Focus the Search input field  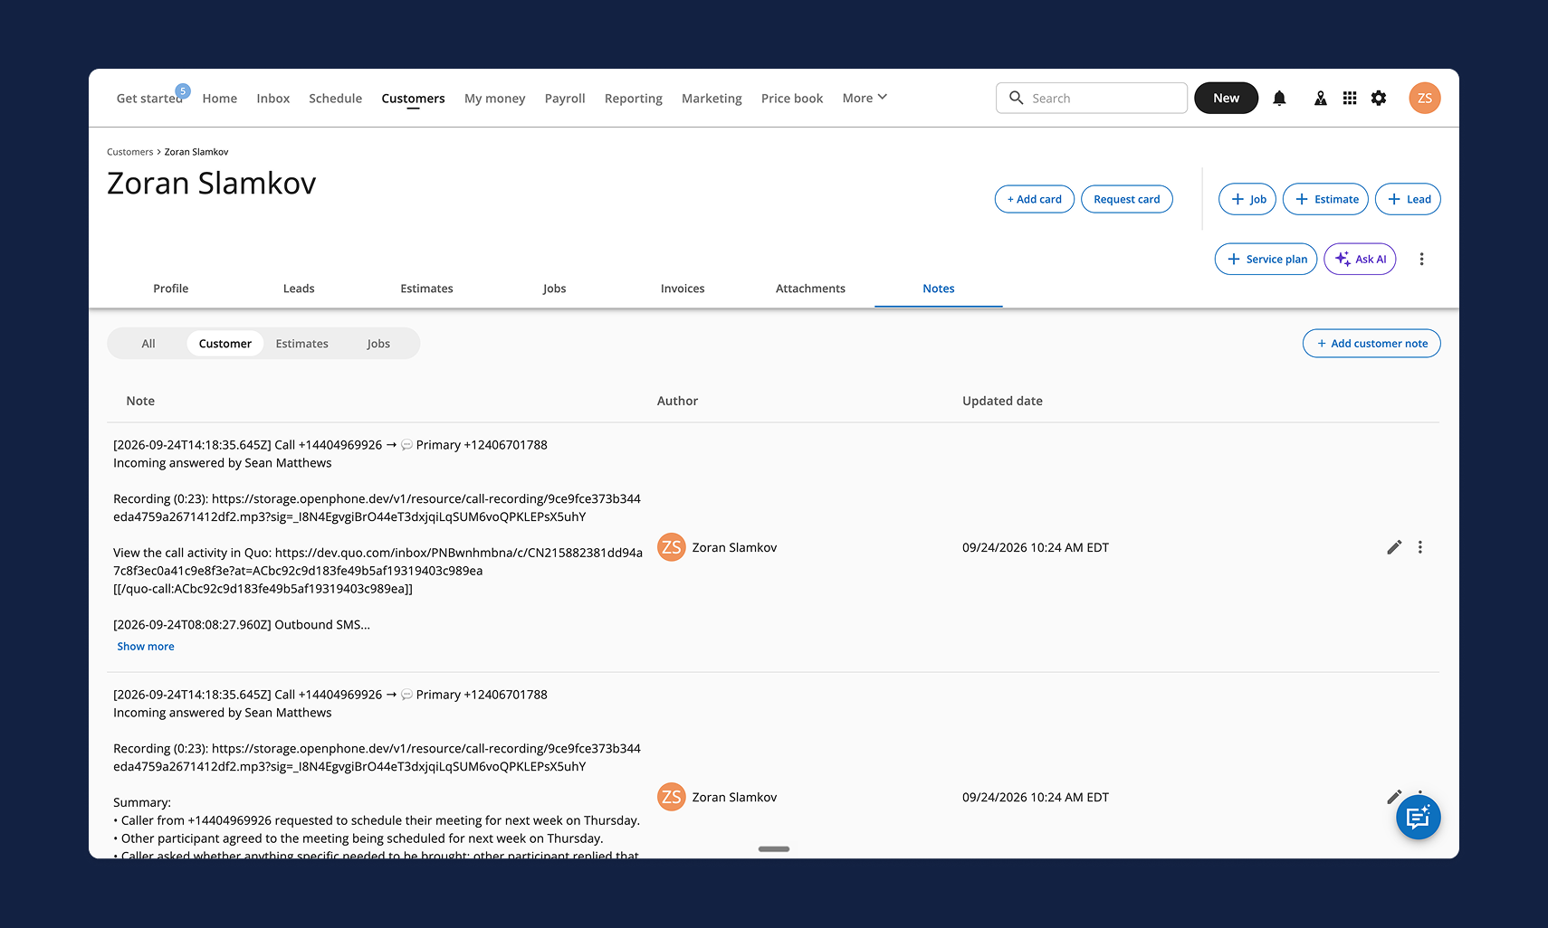(1092, 98)
